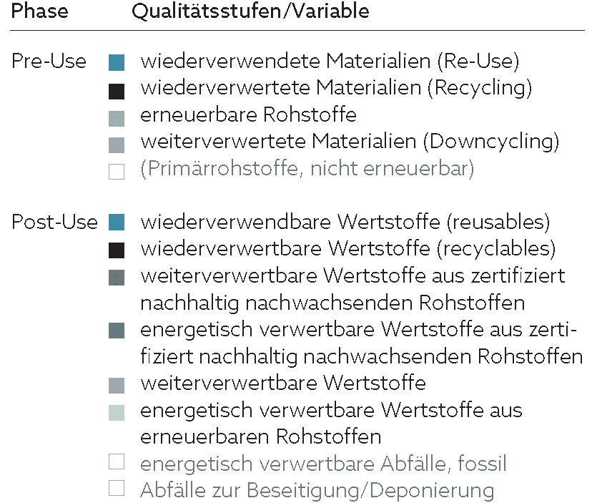Select the slate swatch for energetisch verwertbare Wertstoffe aus zertifiziert
The height and width of the screenshot is (503, 592).
pyautogui.click(x=117, y=331)
